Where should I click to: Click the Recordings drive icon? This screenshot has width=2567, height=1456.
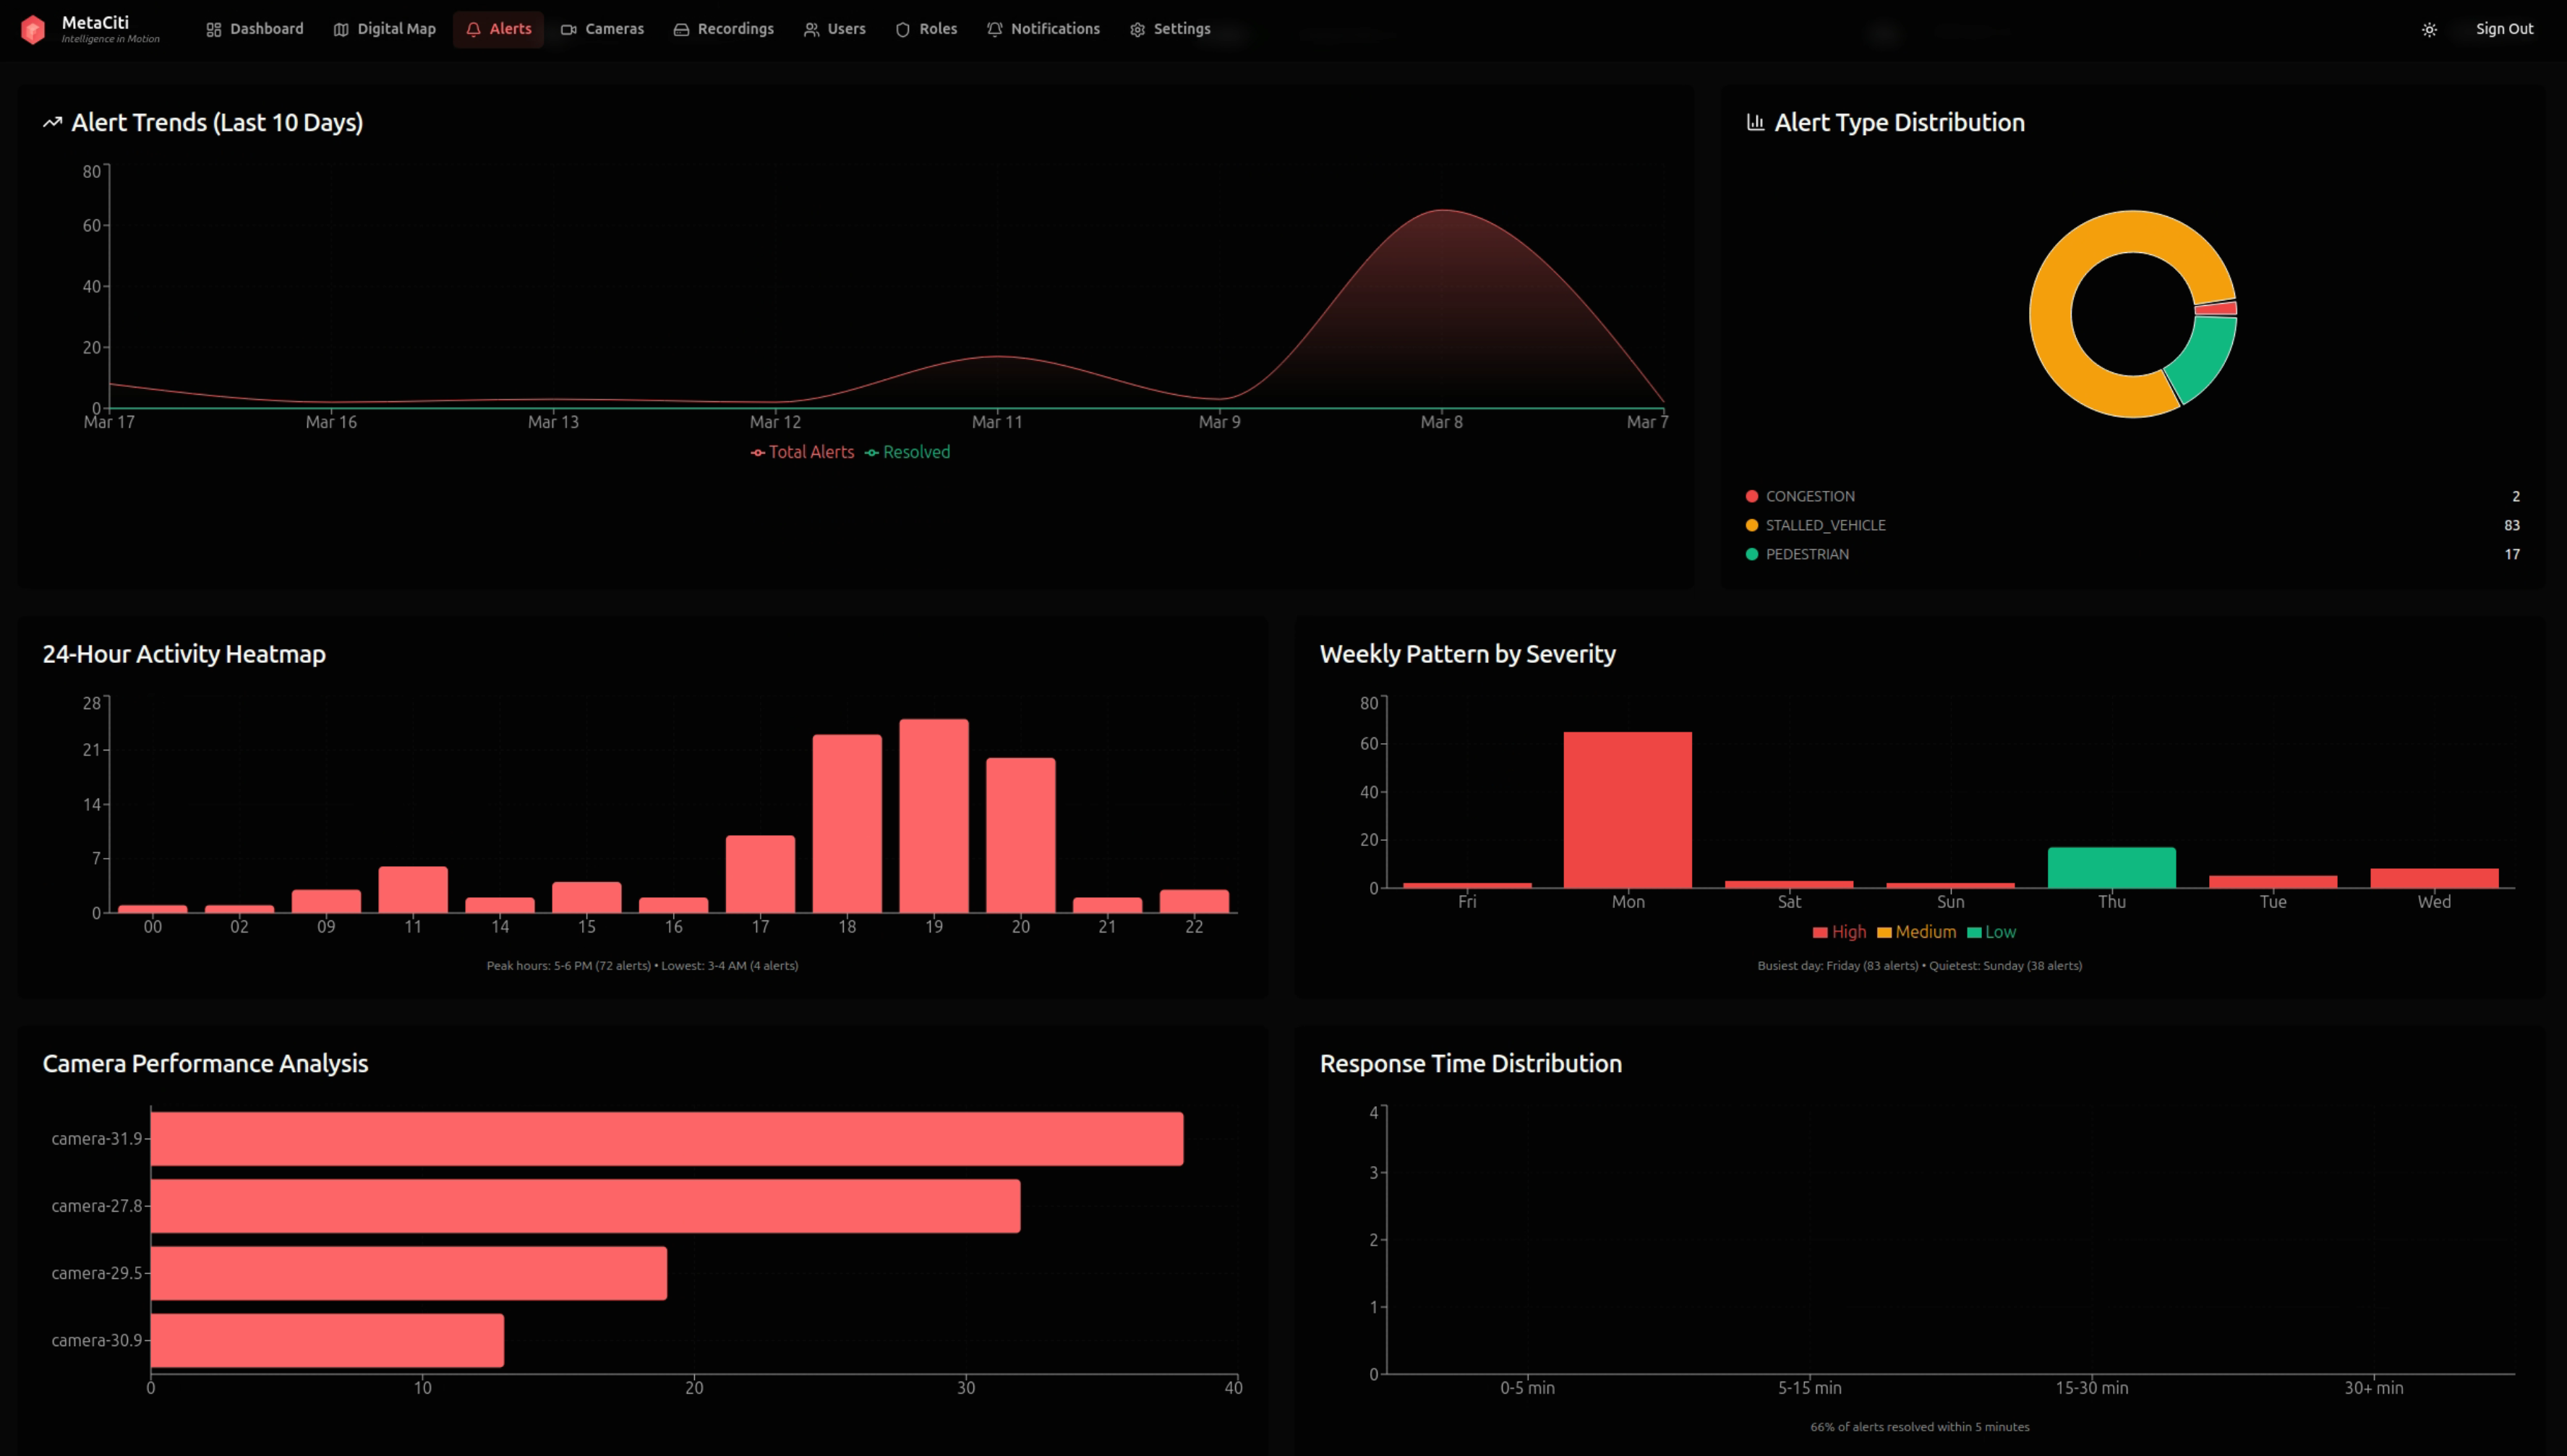(x=681, y=30)
